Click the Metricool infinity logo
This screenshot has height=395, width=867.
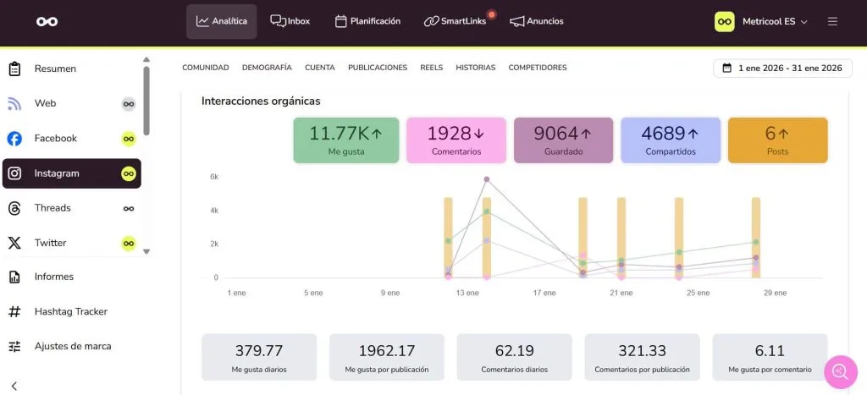click(x=47, y=21)
